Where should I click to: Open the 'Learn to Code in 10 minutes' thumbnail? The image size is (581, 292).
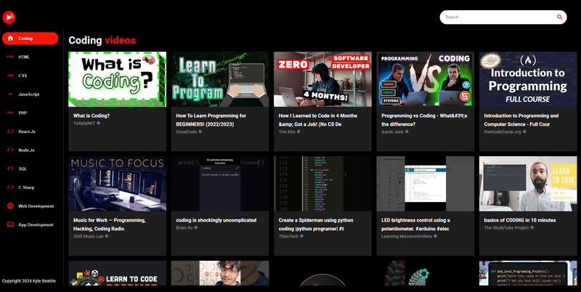[528, 184]
